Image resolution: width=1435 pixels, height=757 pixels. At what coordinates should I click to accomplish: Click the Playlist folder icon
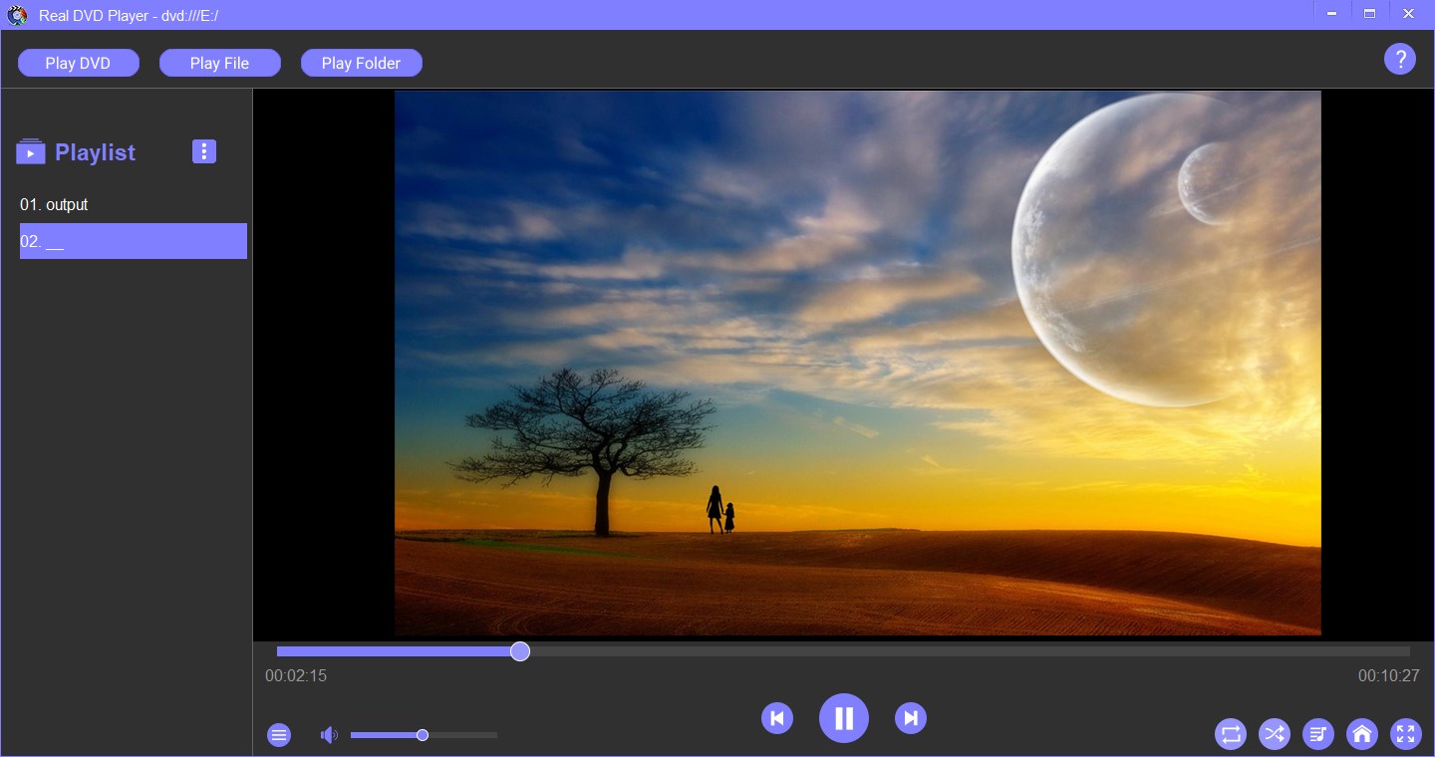31,151
